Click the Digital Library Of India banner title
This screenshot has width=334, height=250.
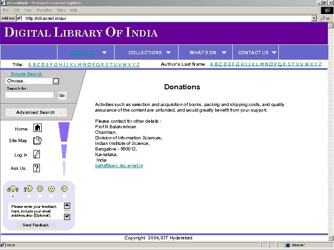(x=81, y=32)
